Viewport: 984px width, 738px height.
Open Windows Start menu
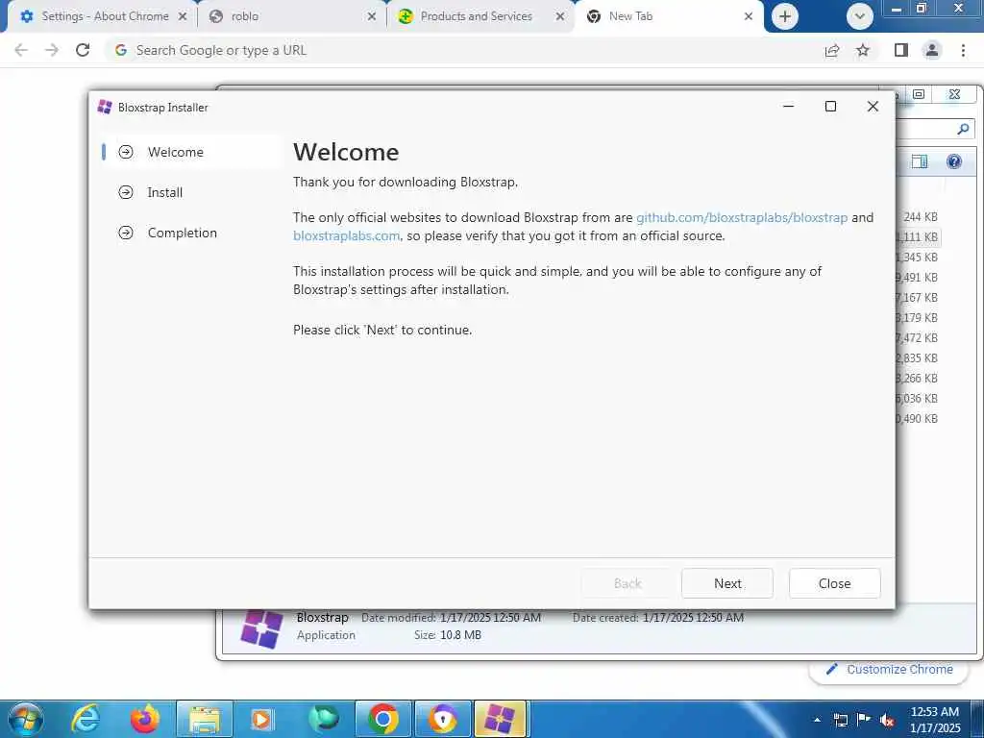point(26,719)
